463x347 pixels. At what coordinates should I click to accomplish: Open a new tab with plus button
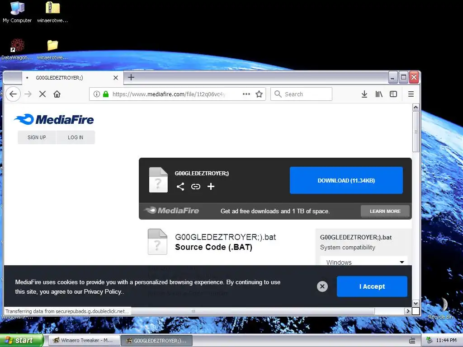[x=131, y=77]
